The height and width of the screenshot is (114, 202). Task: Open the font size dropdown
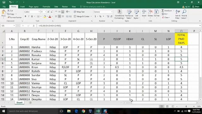[x=45, y=12]
